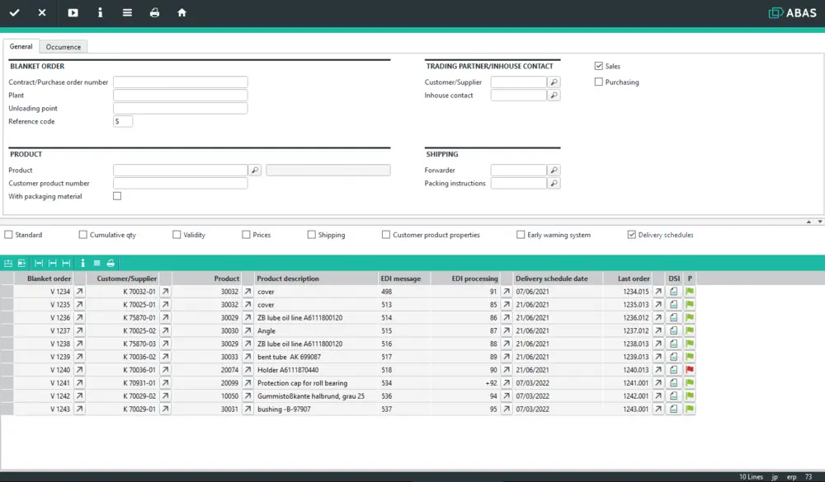Click the printer icon in the top bar

[x=154, y=12]
